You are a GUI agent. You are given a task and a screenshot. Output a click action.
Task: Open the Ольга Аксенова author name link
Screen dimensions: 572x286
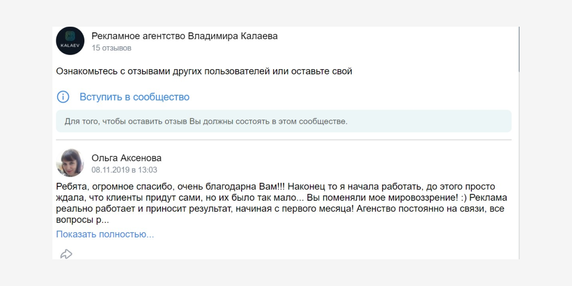click(x=126, y=158)
